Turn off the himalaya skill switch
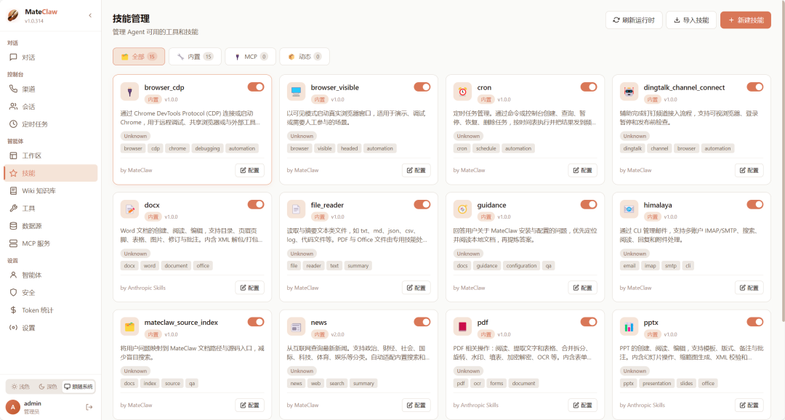Viewport: 785px width, 420px height. [755, 205]
